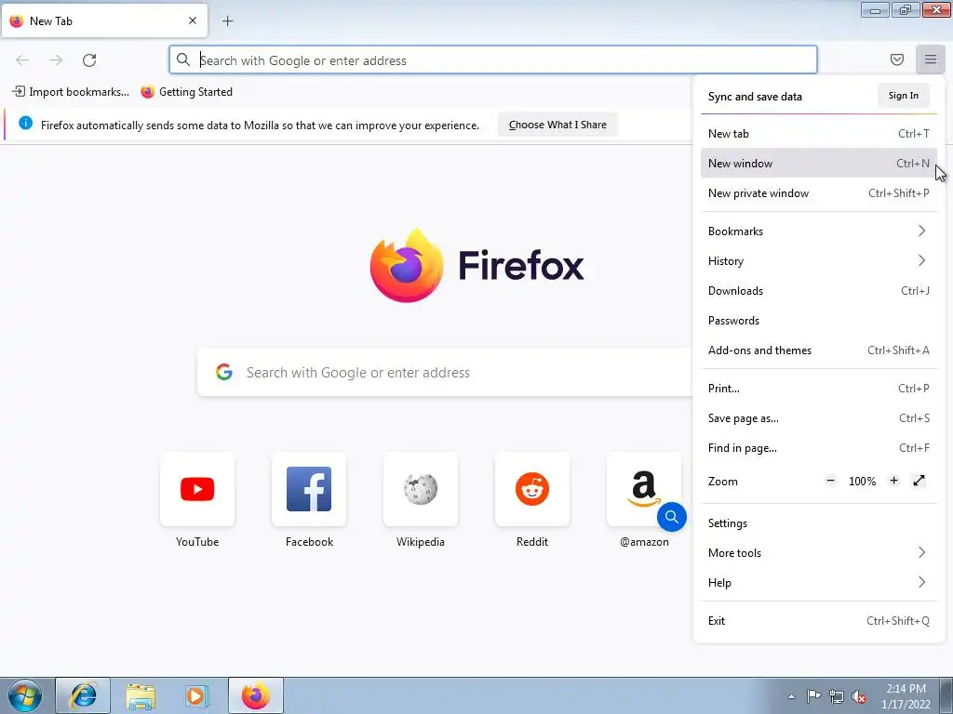Show hidden tray icons arrow
This screenshot has height=714, width=953.
pyautogui.click(x=791, y=696)
